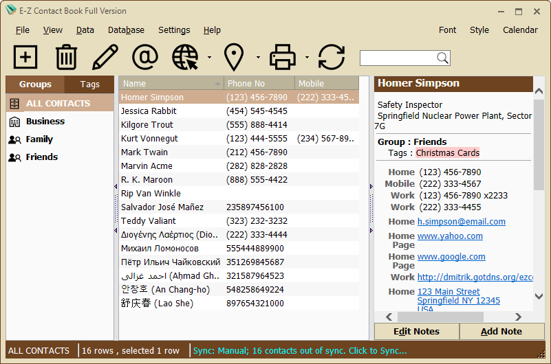Click the Send email @ icon
The width and height of the screenshot is (551, 364).
click(145, 57)
